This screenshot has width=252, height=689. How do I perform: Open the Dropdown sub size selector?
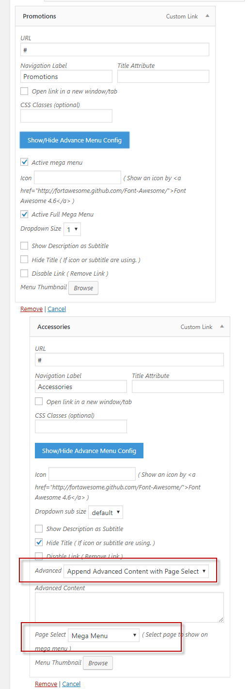[x=106, y=512]
